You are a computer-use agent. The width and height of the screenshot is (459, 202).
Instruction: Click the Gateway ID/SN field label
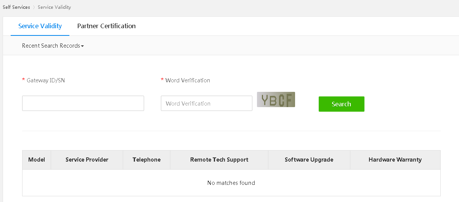click(x=45, y=80)
